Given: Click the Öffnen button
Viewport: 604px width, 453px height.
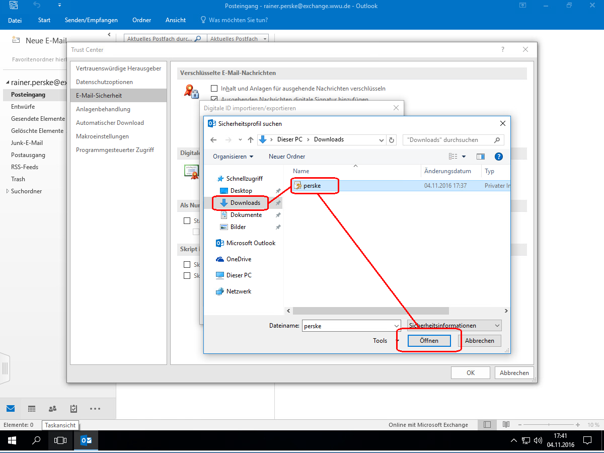Looking at the screenshot, I should coord(429,341).
